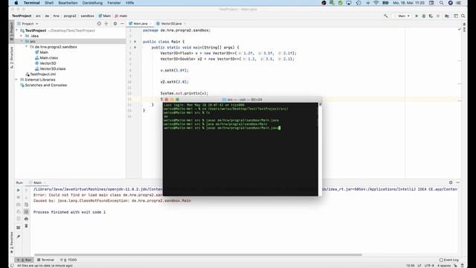
Task: Click the Build project hammer icon
Action: [385, 16]
